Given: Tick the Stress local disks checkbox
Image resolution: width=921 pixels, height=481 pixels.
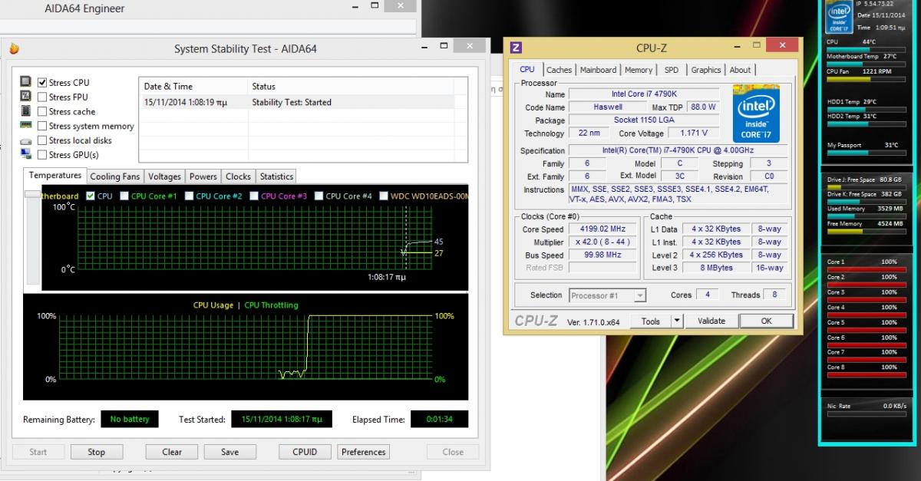Looking at the screenshot, I should (42, 140).
